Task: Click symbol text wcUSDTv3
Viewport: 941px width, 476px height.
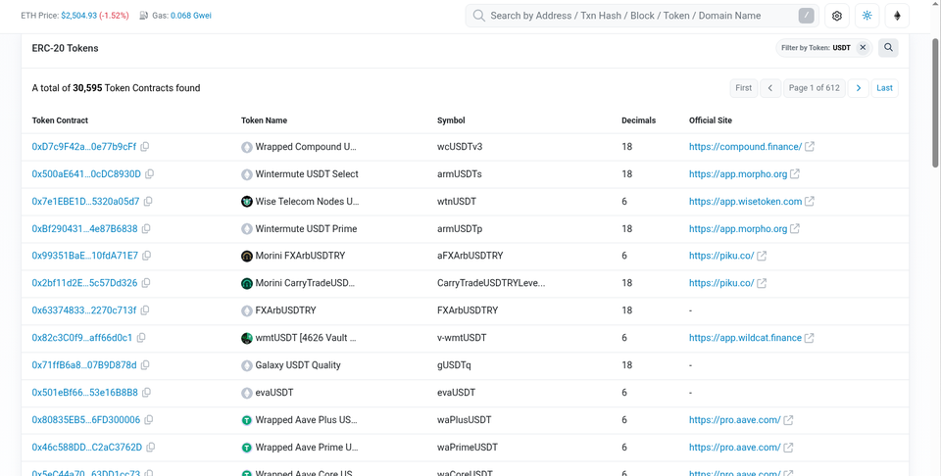Action: point(460,147)
